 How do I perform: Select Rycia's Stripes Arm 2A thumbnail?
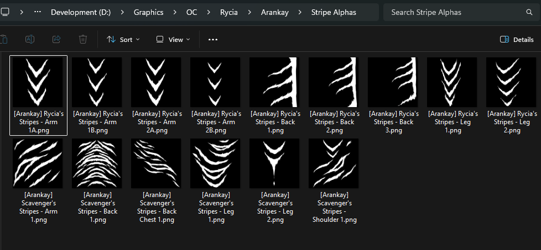pyautogui.click(x=156, y=82)
